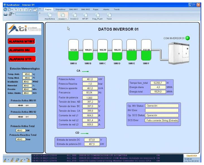Open the Trend page icon
Viewport: 204px width, 165px height.
point(109,15)
